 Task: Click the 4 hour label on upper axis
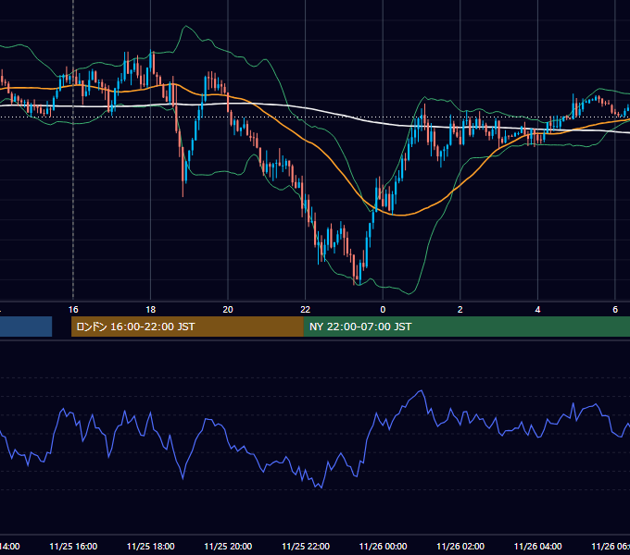[x=537, y=309]
